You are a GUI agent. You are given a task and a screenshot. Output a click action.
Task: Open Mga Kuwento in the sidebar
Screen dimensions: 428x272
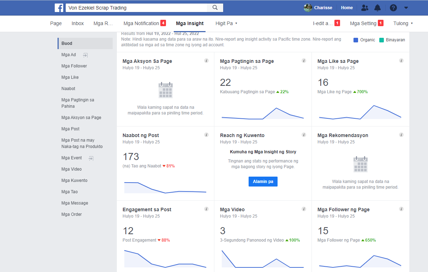[74, 181]
